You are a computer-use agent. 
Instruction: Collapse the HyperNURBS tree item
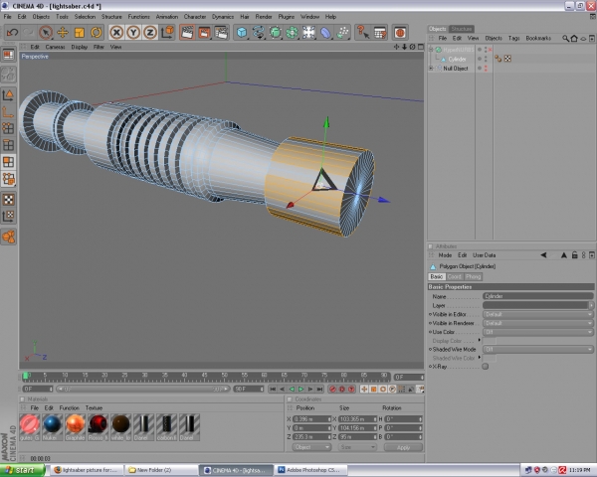[431, 50]
